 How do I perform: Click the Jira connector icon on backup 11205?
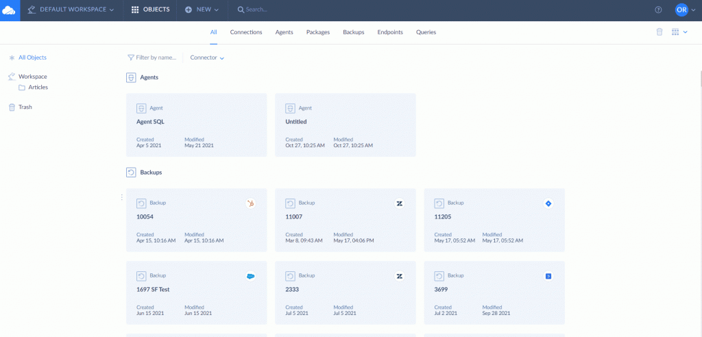click(548, 203)
